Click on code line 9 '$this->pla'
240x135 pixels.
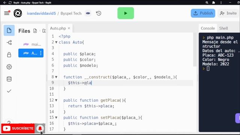click(80, 83)
